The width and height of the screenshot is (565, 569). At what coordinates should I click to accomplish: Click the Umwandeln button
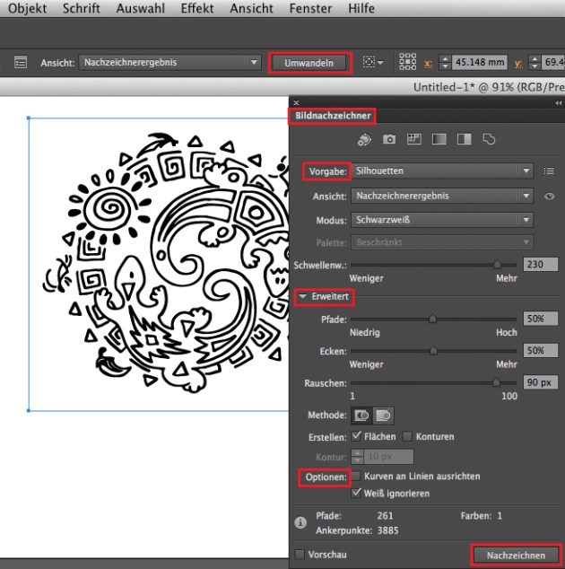tap(309, 63)
